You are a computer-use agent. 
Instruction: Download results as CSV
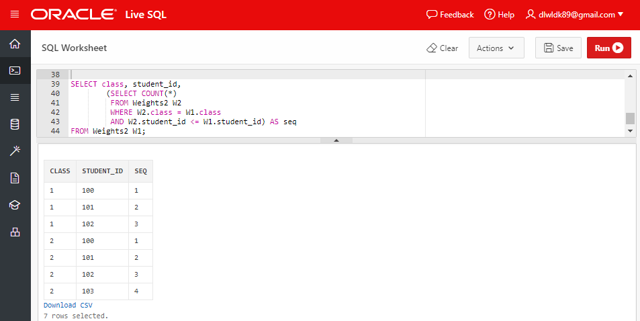pos(68,305)
